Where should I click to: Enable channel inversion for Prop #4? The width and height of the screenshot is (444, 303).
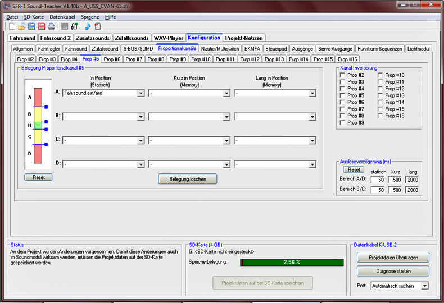342,89
